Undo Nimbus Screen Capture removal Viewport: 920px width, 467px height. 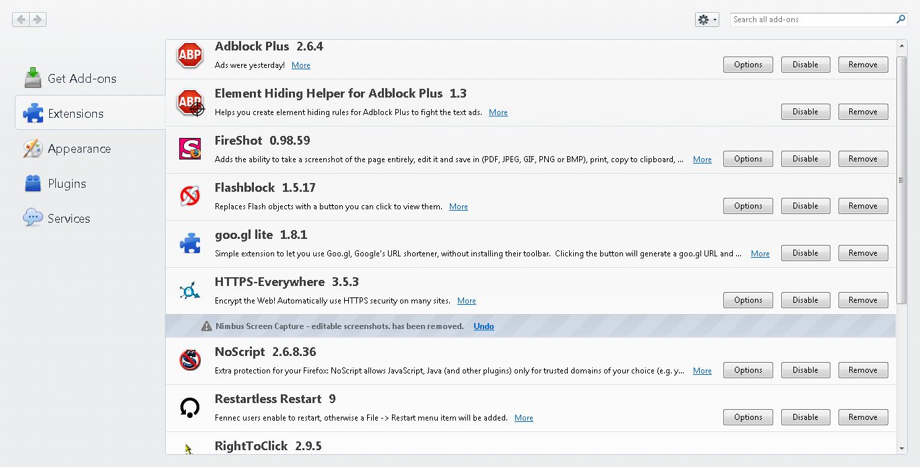(484, 326)
